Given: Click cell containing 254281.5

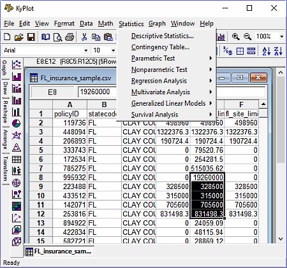Looking at the screenshot, I should (x=207, y=159).
